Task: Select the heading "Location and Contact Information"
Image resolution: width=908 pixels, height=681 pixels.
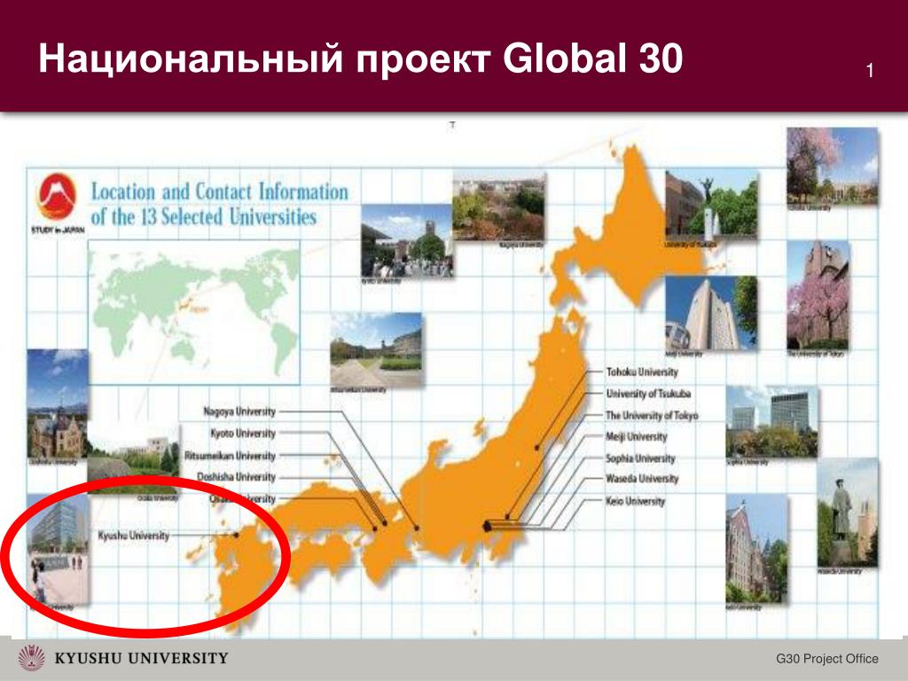Action: tap(220, 192)
